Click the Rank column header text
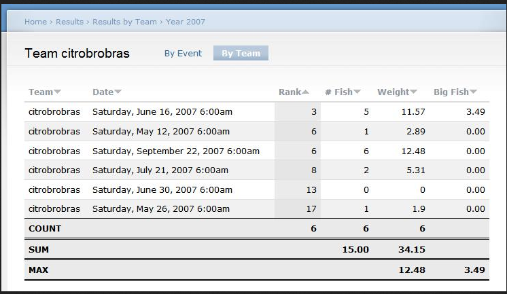 (x=290, y=92)
